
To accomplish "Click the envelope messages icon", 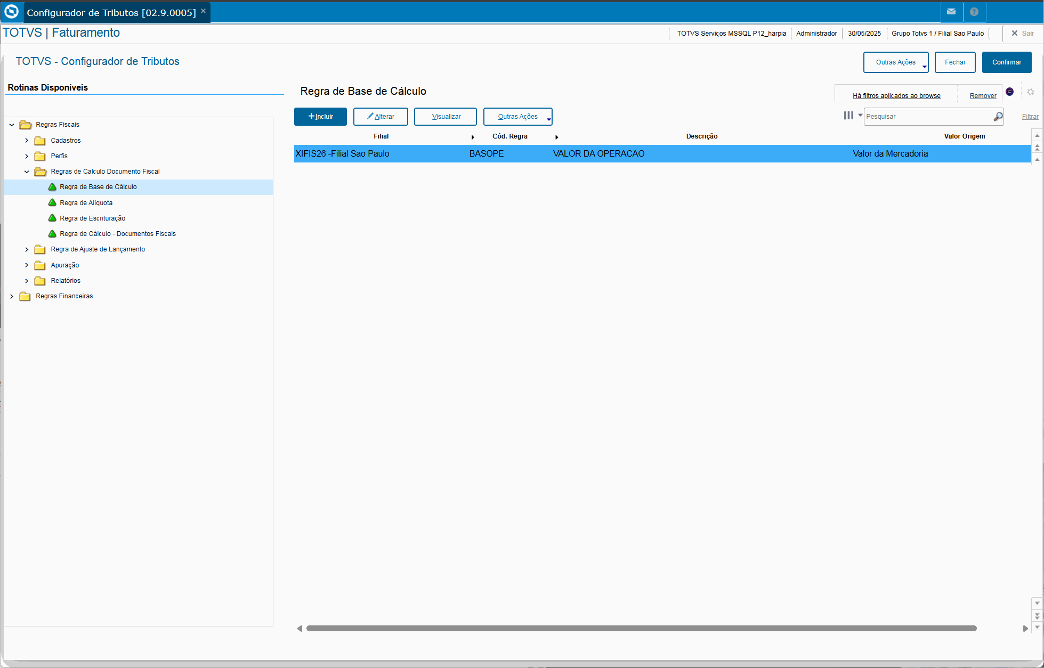I will coord(951,12).
